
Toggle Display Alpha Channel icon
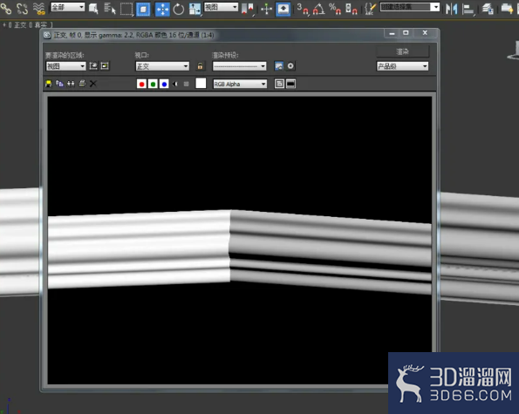point(175,84)
